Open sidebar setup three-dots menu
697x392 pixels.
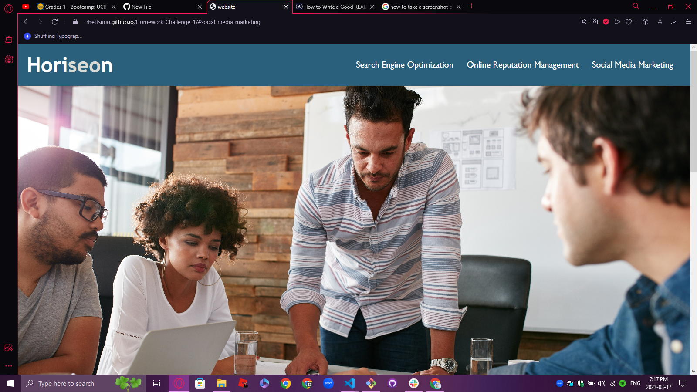[x=9, y=366]
